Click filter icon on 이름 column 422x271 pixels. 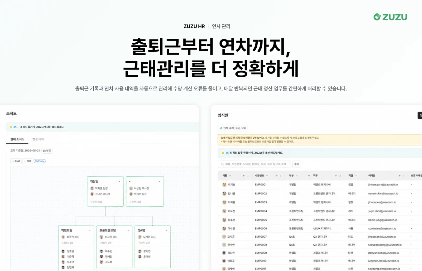coord(243,175)
